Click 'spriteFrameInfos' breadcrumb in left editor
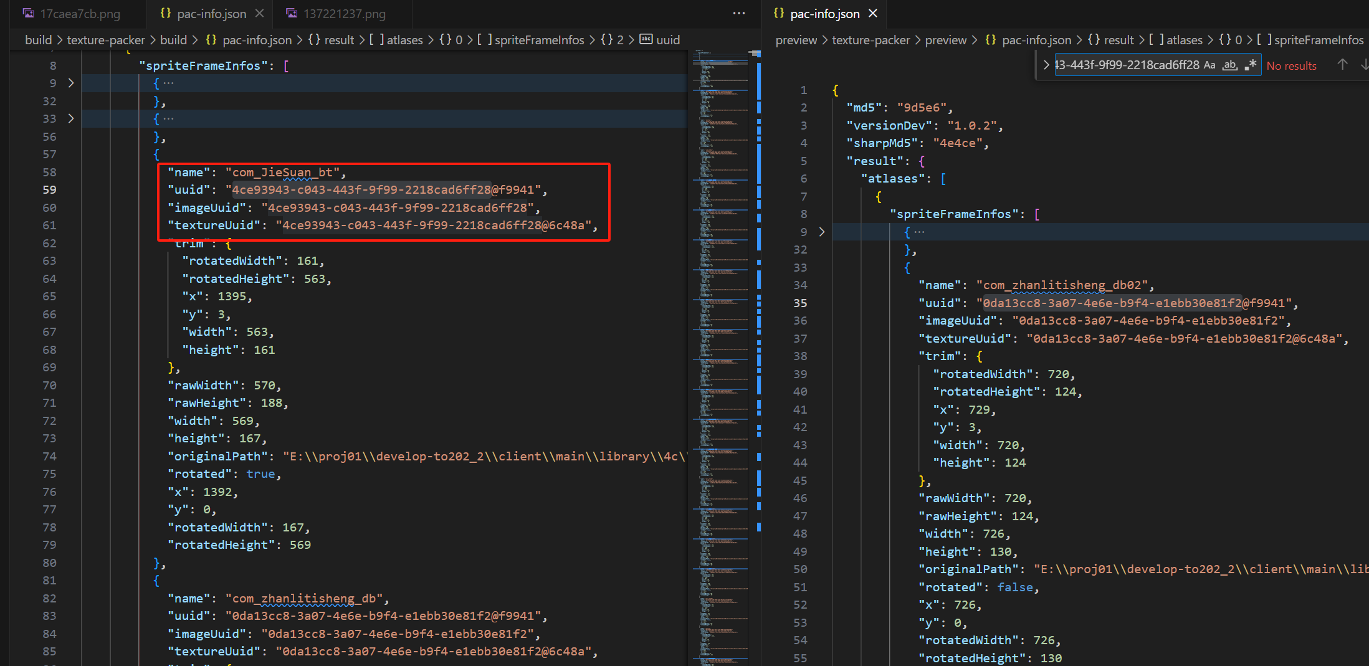Viewport: 1369px width, 666px height. click(x=540, y=40)
